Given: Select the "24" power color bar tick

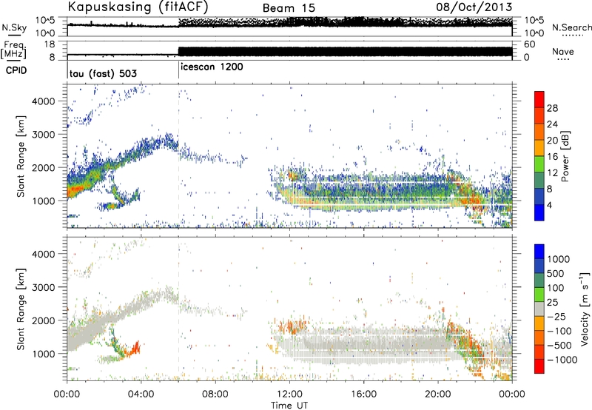Looking at the screenshot, I should (552, 124).
